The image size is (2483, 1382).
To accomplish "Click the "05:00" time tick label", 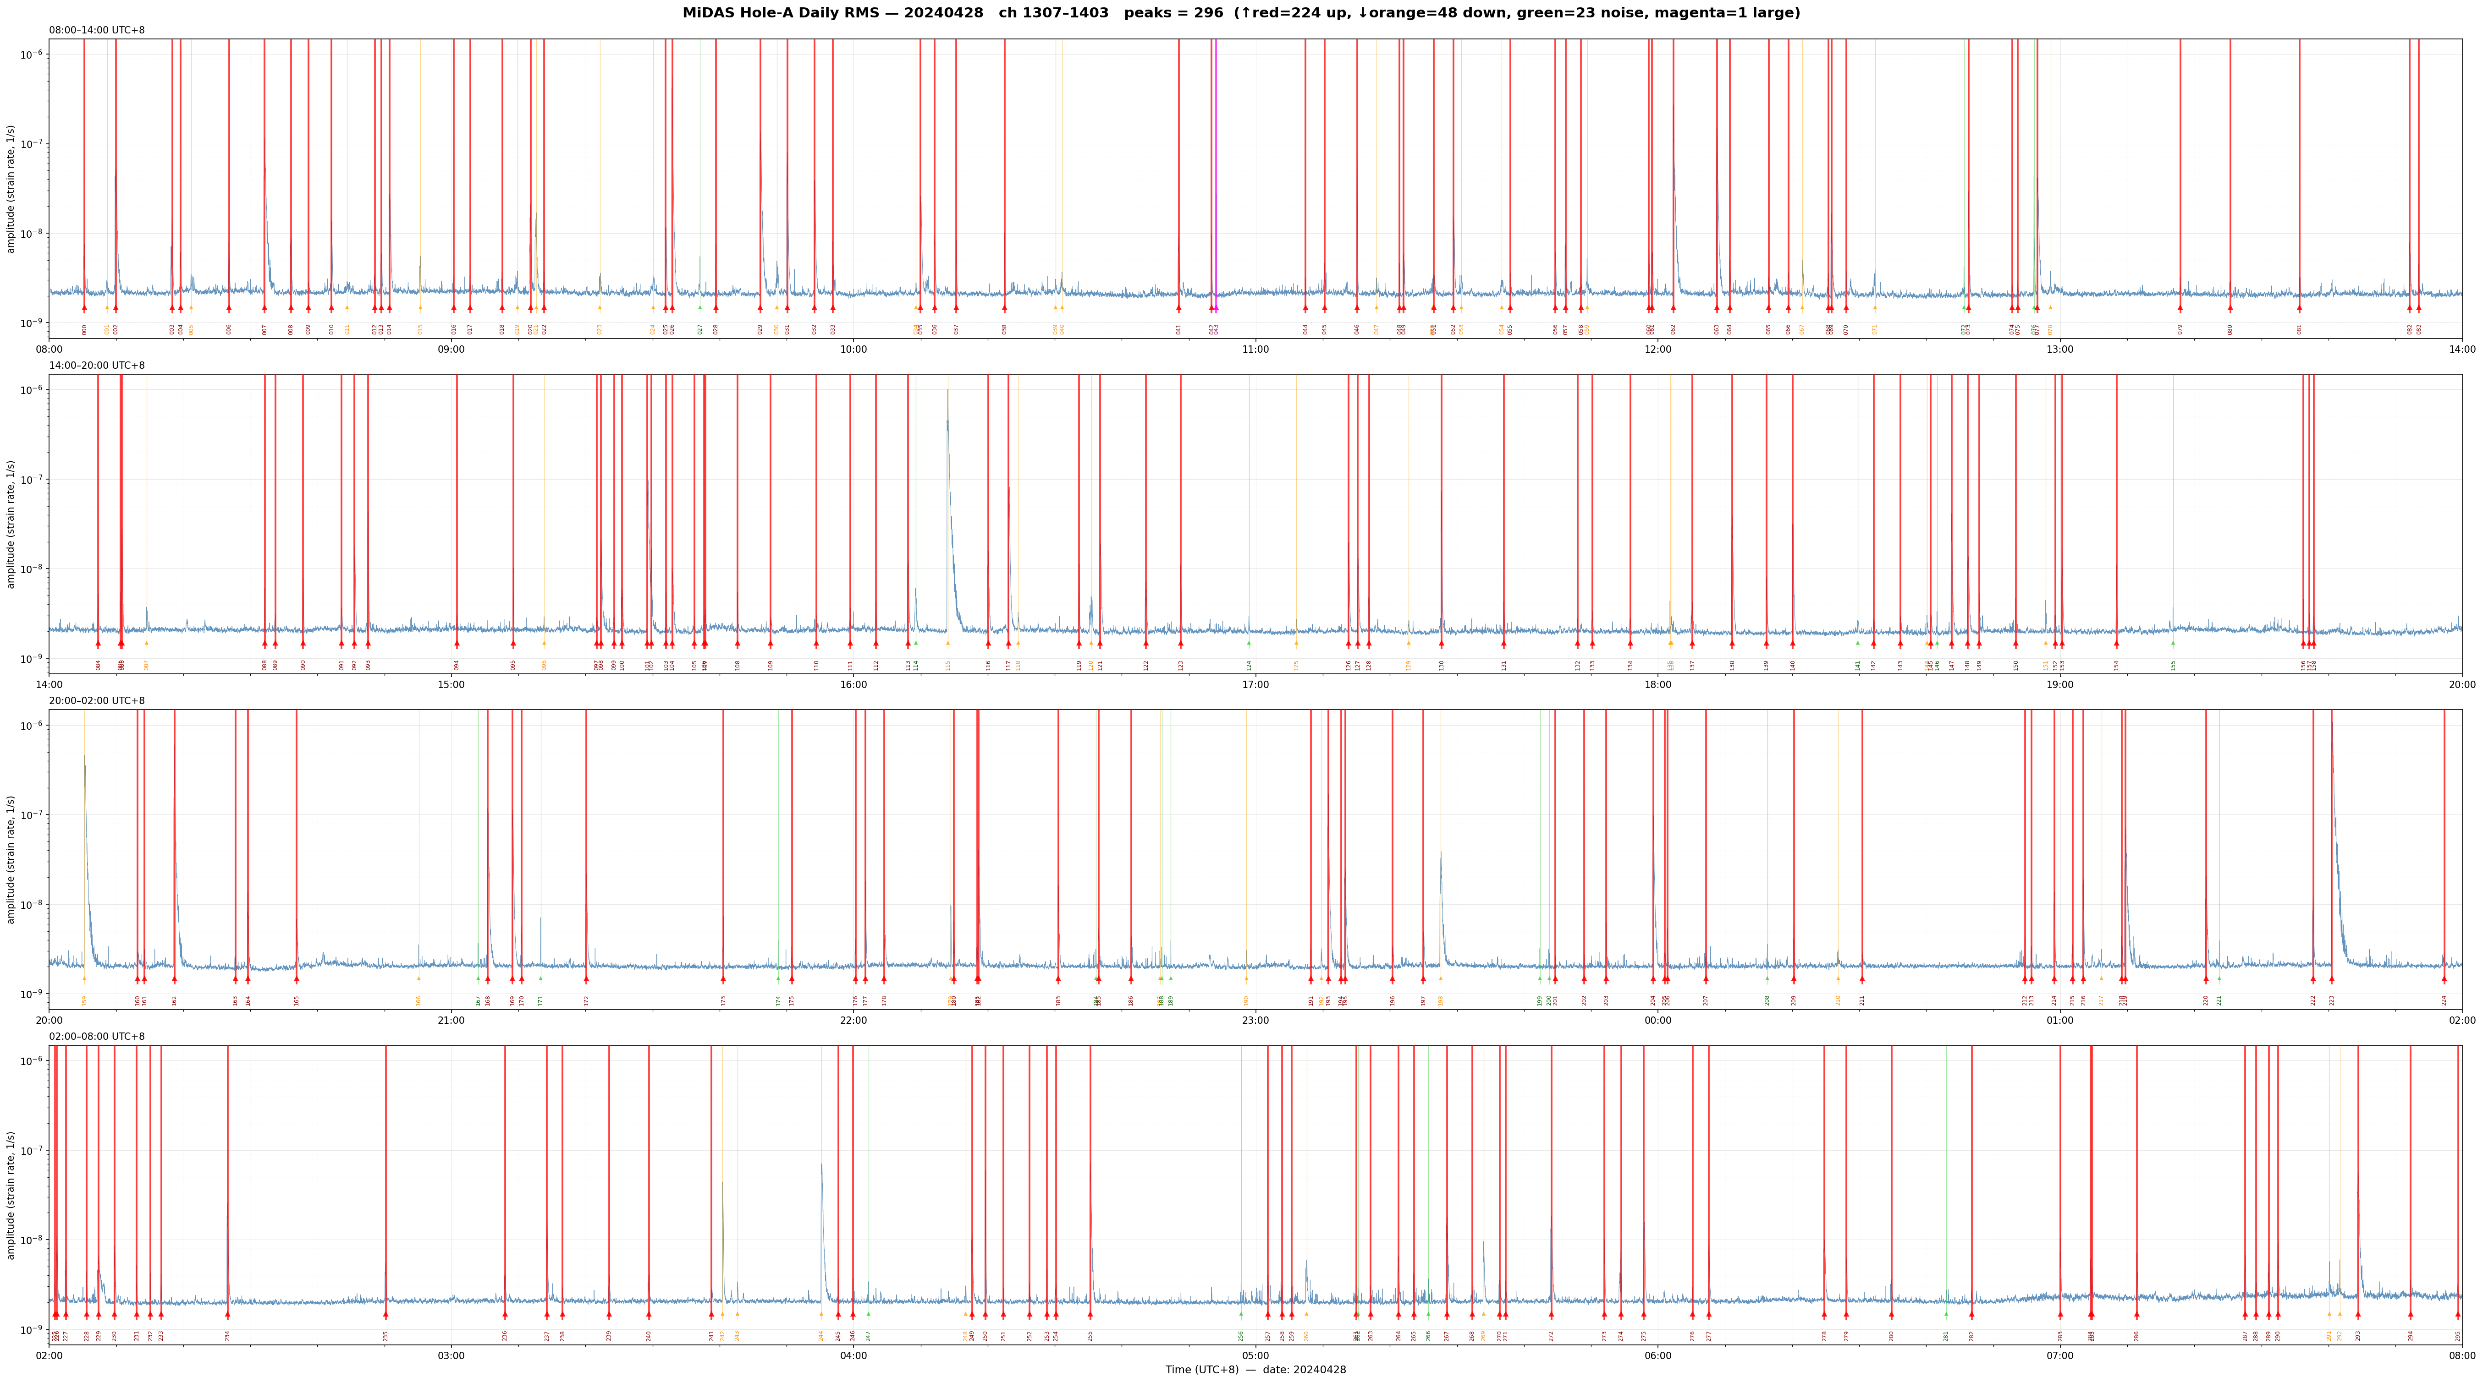I will (x=1255, y=1356).
